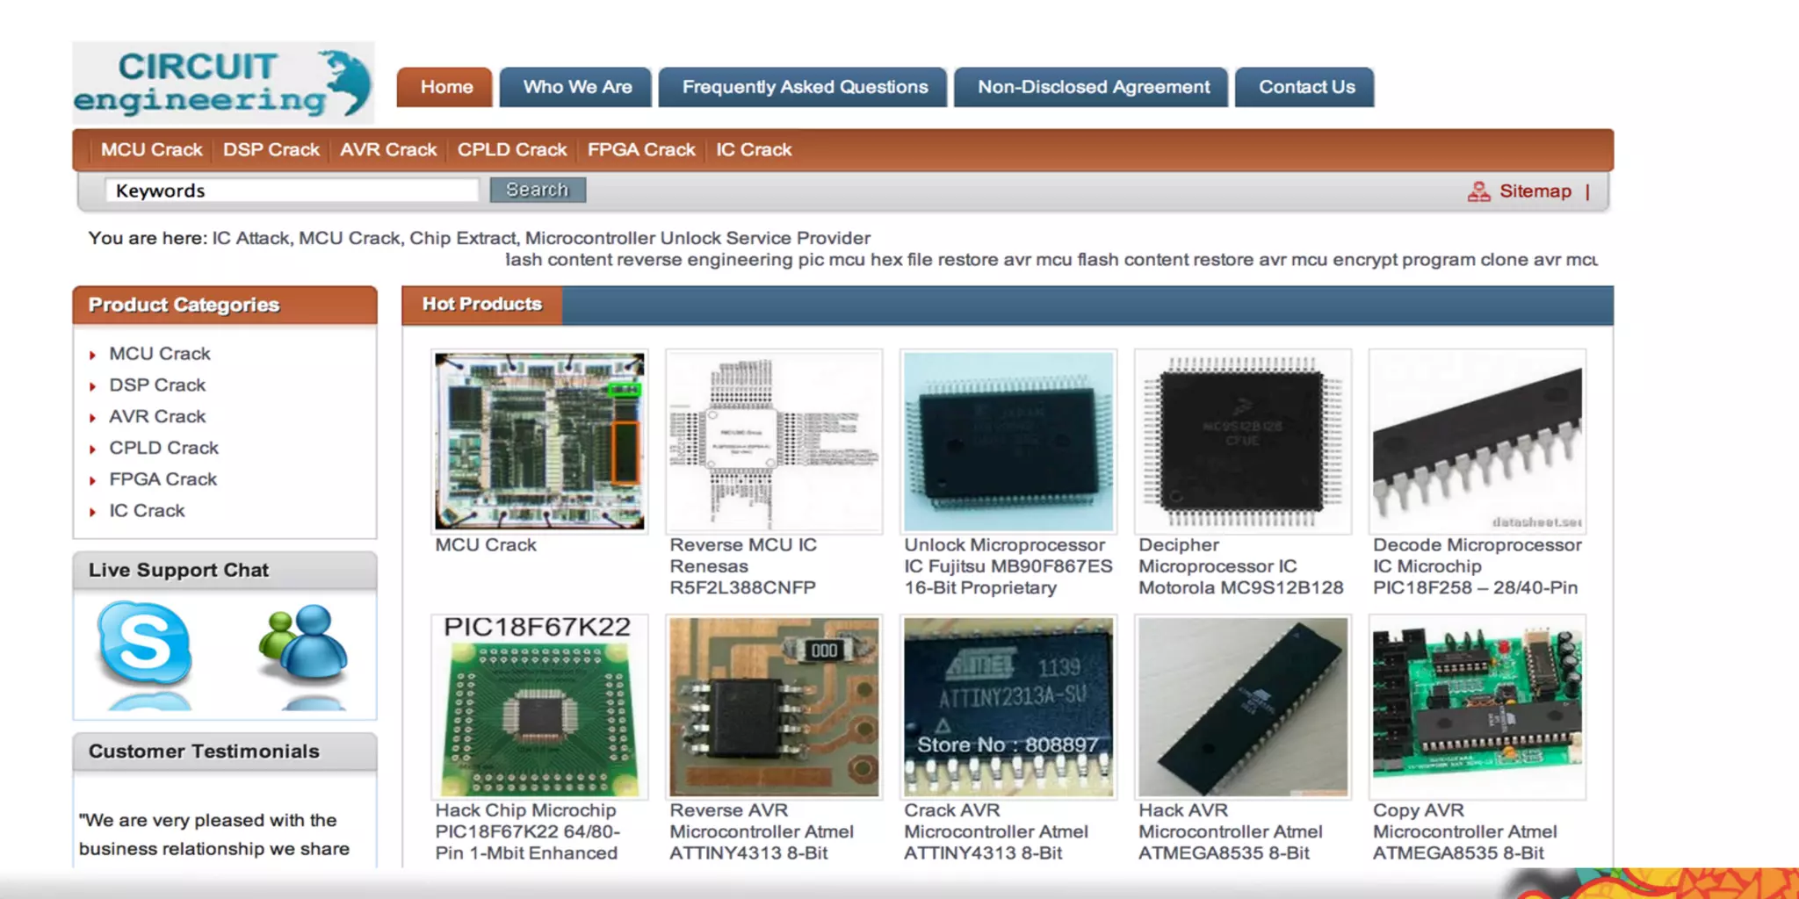Click the Circuit Engineering logo
Viewport: 1799px width, 899px height.
[x=223, y=83]
